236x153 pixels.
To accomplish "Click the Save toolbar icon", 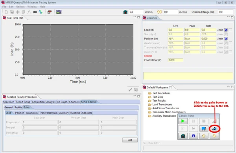I will pyautogui.click(x=12, y=12).
